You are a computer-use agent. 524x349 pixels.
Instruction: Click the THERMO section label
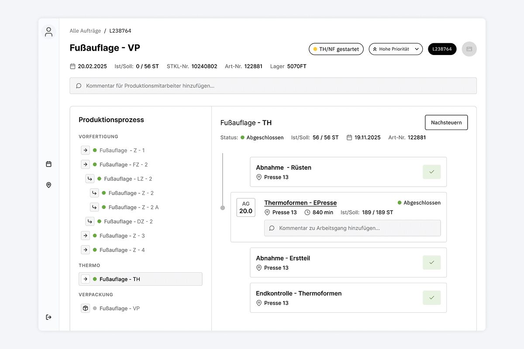click(90, 265)
